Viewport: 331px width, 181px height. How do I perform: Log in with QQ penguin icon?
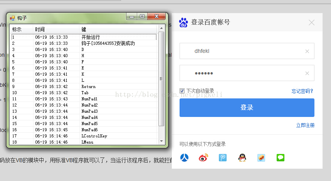[x=242, y=157]
